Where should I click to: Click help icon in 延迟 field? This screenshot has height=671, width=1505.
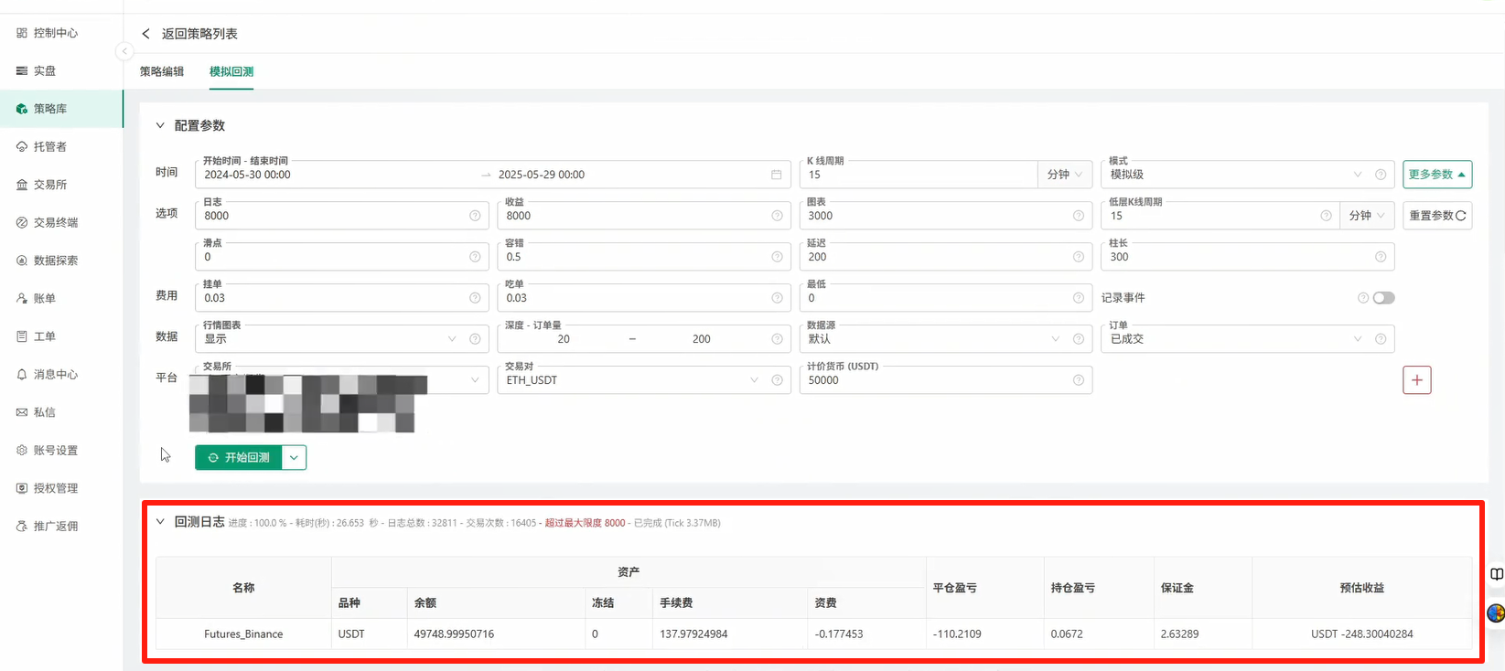pyautogui.click(x=1079, y=257)
